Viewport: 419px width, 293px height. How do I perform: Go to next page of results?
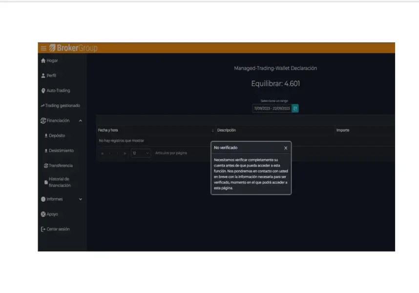click(x=118, y=153)
